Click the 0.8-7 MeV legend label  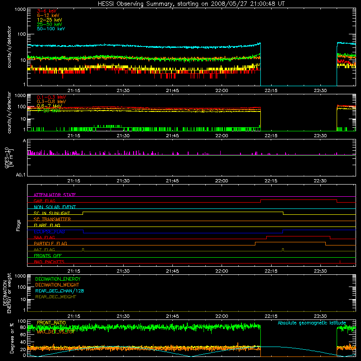click(49, 106)
